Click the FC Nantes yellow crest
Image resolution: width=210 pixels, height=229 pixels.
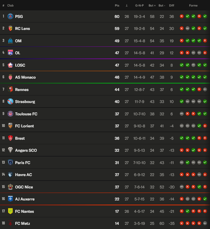(10, 211)
